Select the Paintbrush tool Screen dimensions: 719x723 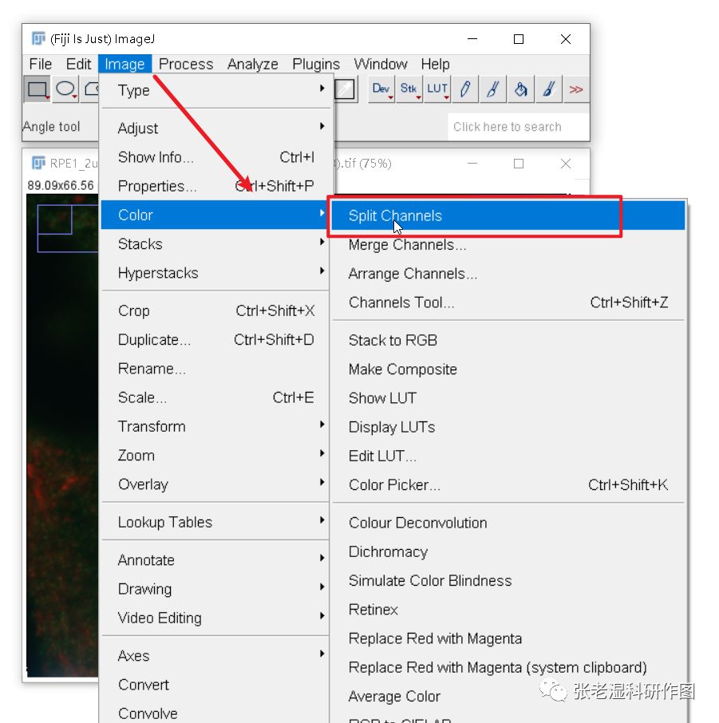point(492,89)
